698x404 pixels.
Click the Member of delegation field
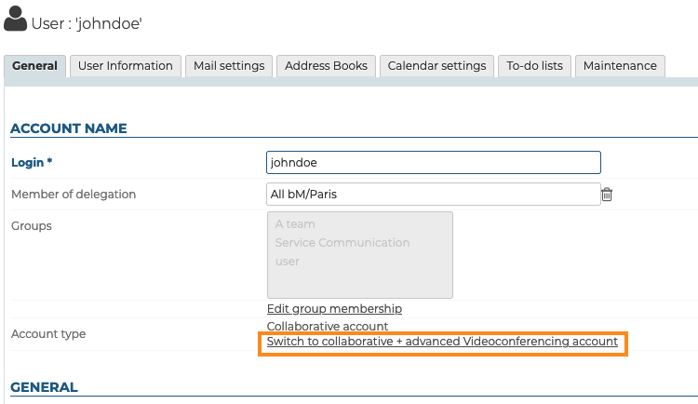pos(433,194)
